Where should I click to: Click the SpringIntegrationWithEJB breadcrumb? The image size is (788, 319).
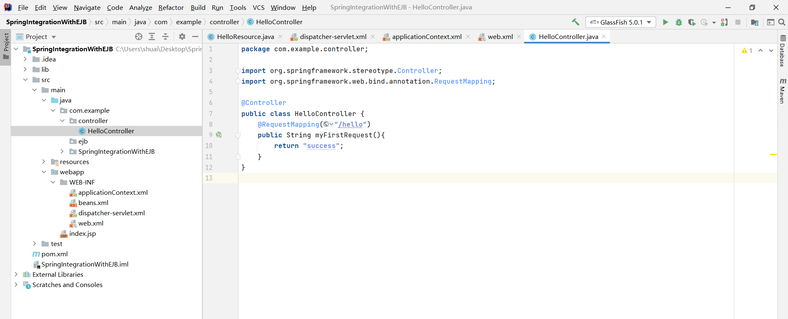point(46,22)
